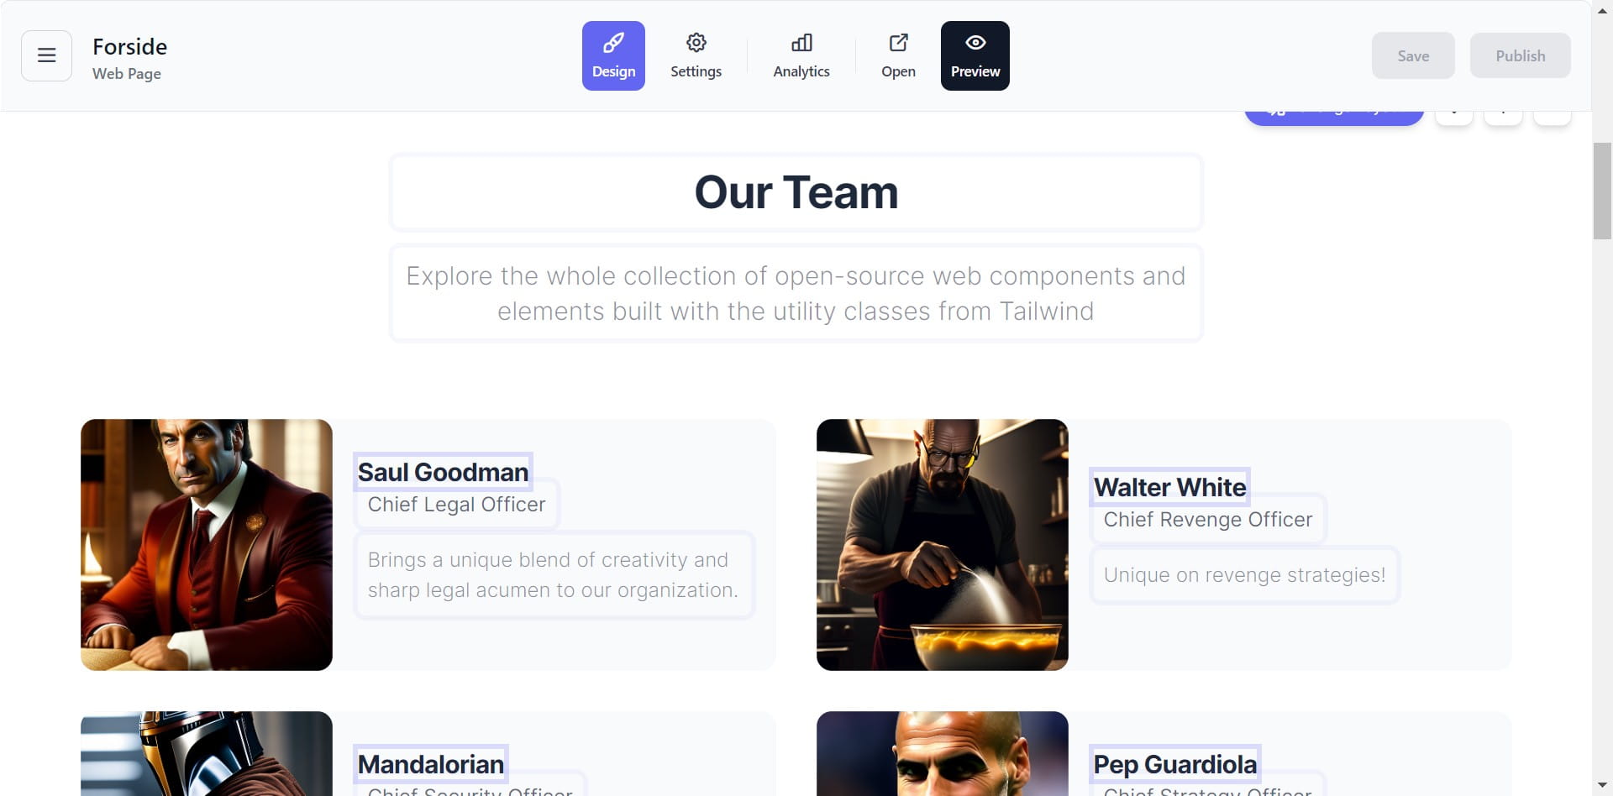This screenshot has height=796, width=1613.
Task: Edit the Chief Revenge Officer title
Action: (x=1208, y=520)
